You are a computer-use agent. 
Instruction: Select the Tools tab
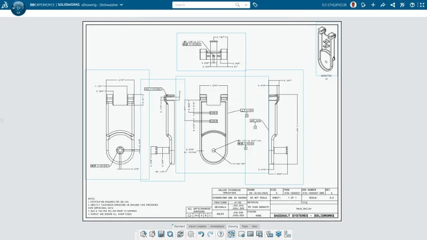[244, 227]
